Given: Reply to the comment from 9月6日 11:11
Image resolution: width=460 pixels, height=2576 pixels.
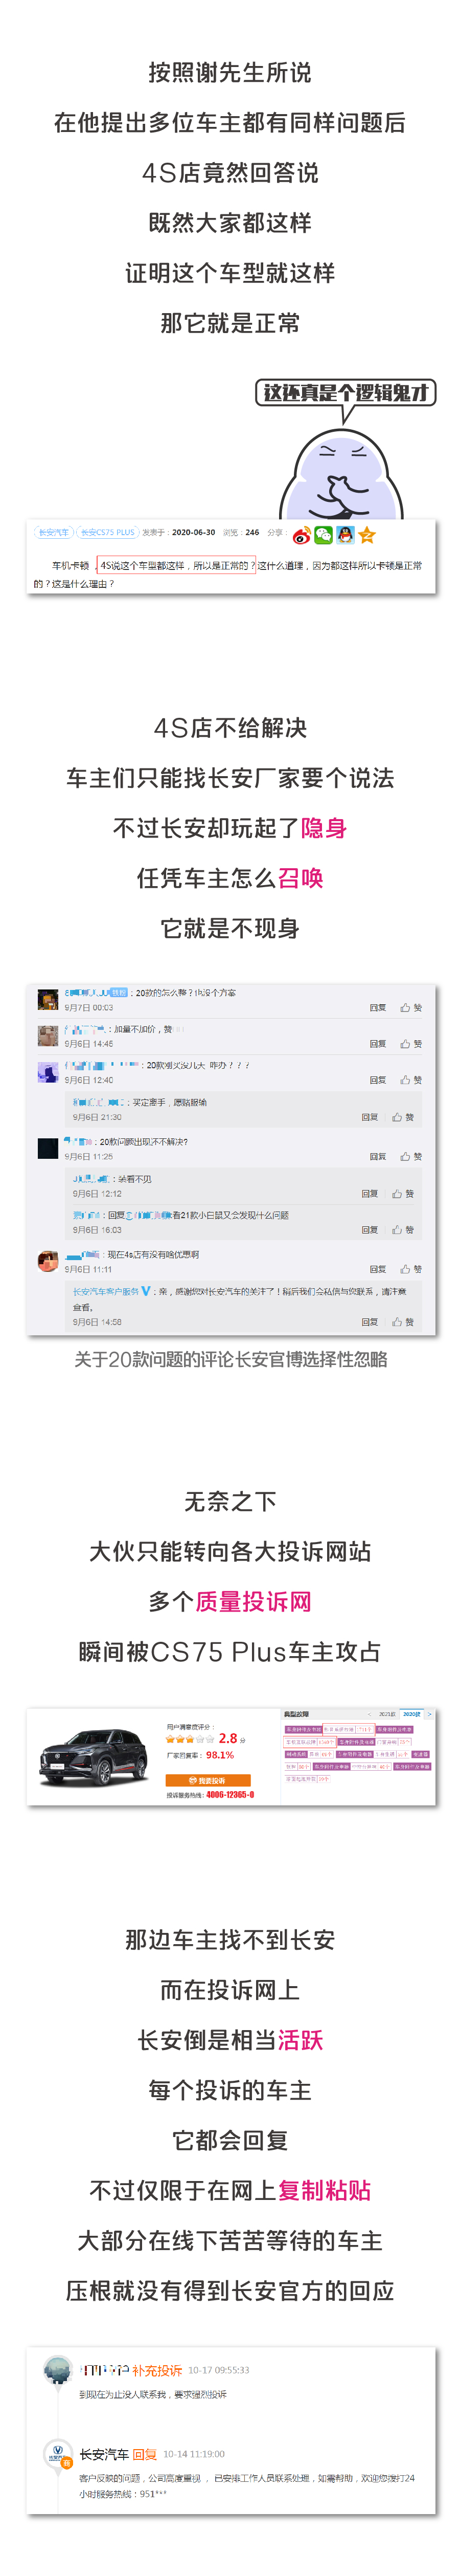Looking at the screenshot, I should coord(378,1269).
